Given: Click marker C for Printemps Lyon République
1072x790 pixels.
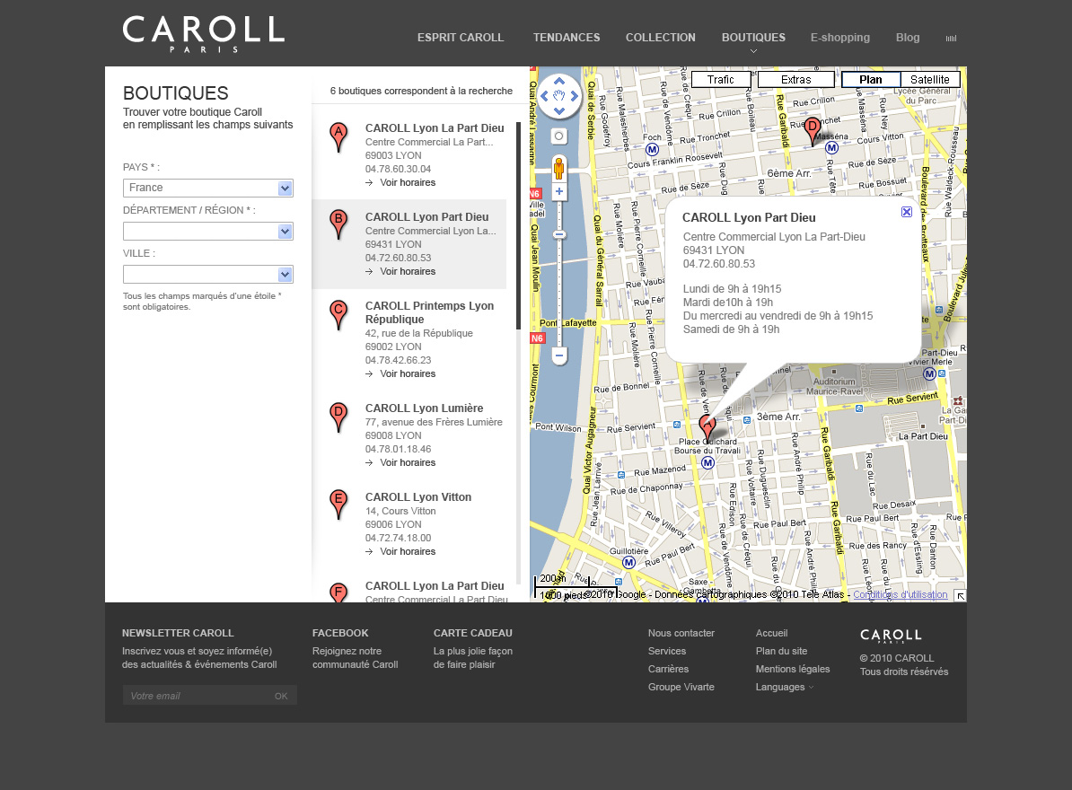Looking at the screenshot, I should [x=338, y=314].
